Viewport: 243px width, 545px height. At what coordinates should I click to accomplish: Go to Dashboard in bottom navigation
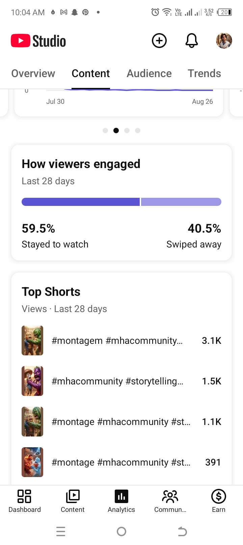25,501
